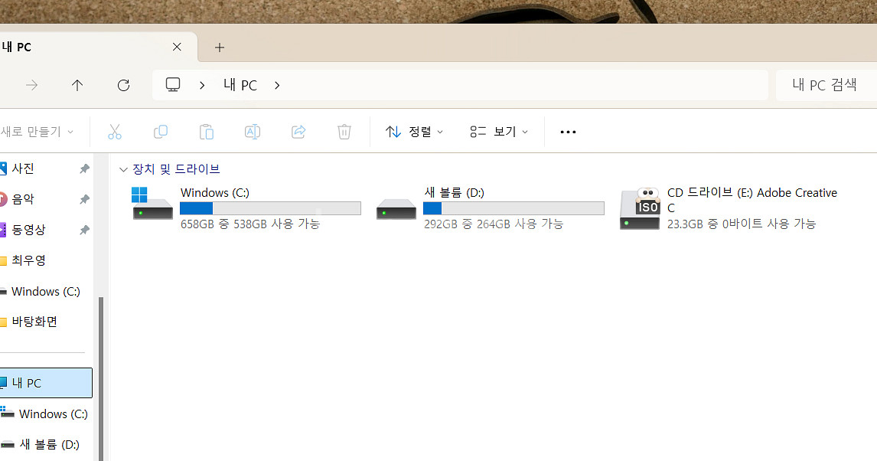877x461 pixels.
Task: Click the Up arrow navigation button
Action: point(77,85)
